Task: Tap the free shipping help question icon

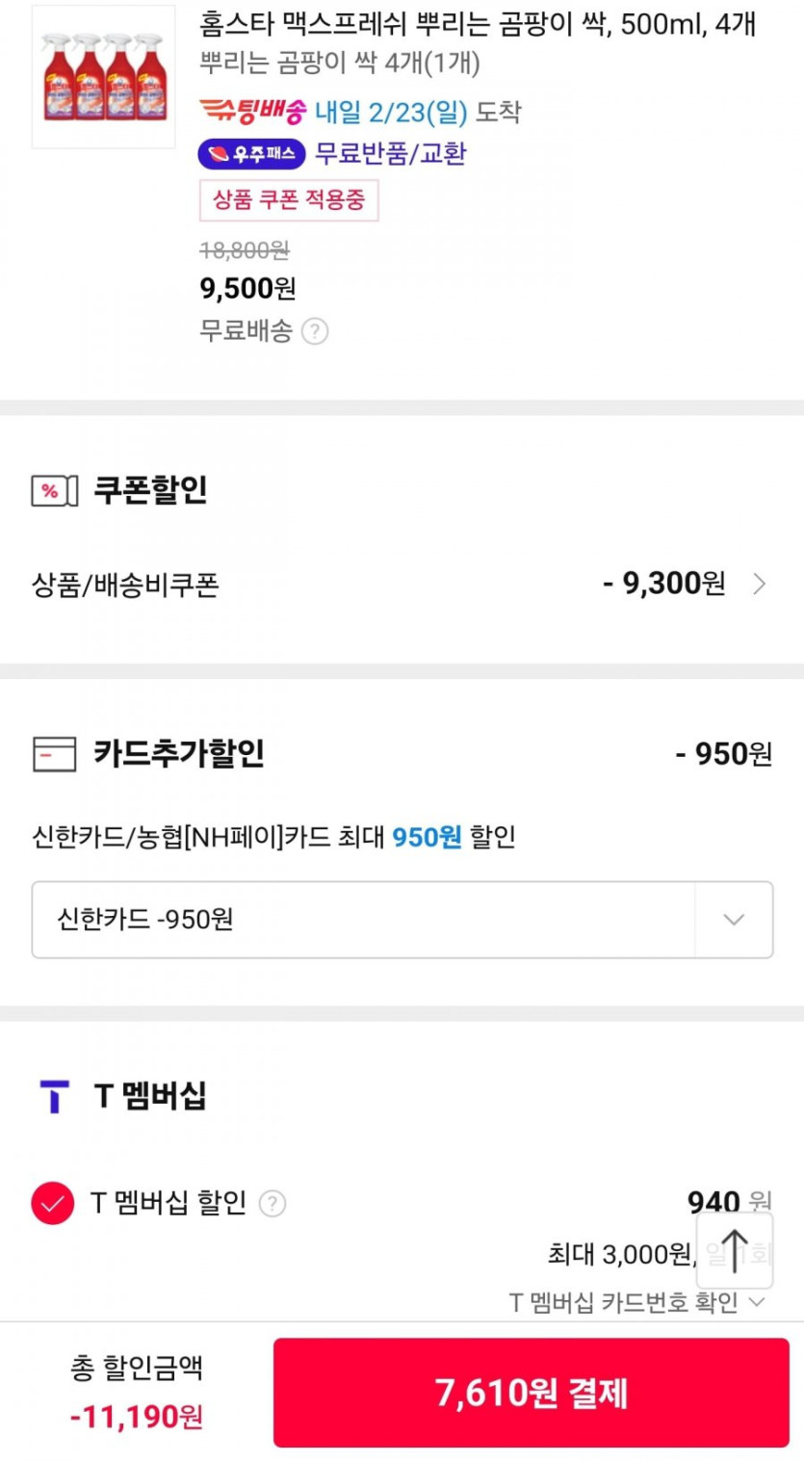Action: coord(315,331)
